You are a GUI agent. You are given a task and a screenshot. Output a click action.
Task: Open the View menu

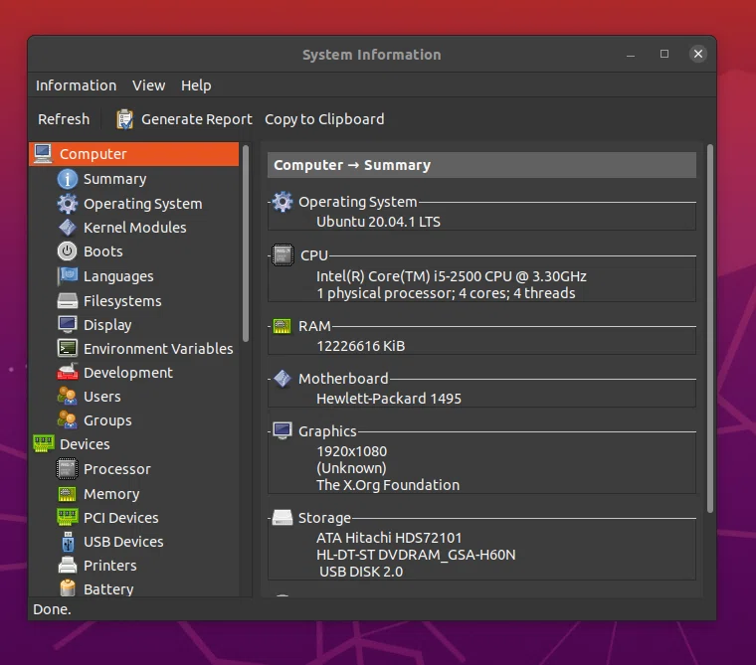(148, 85)
